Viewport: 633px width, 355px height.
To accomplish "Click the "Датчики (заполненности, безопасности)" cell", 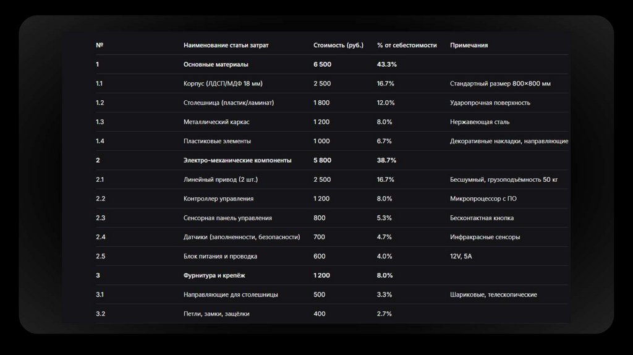I will (242, 237).
